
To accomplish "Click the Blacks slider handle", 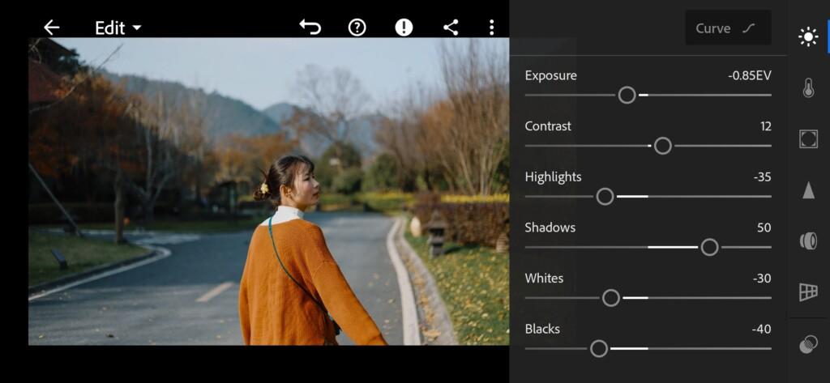I will click(x=599, y=349).
